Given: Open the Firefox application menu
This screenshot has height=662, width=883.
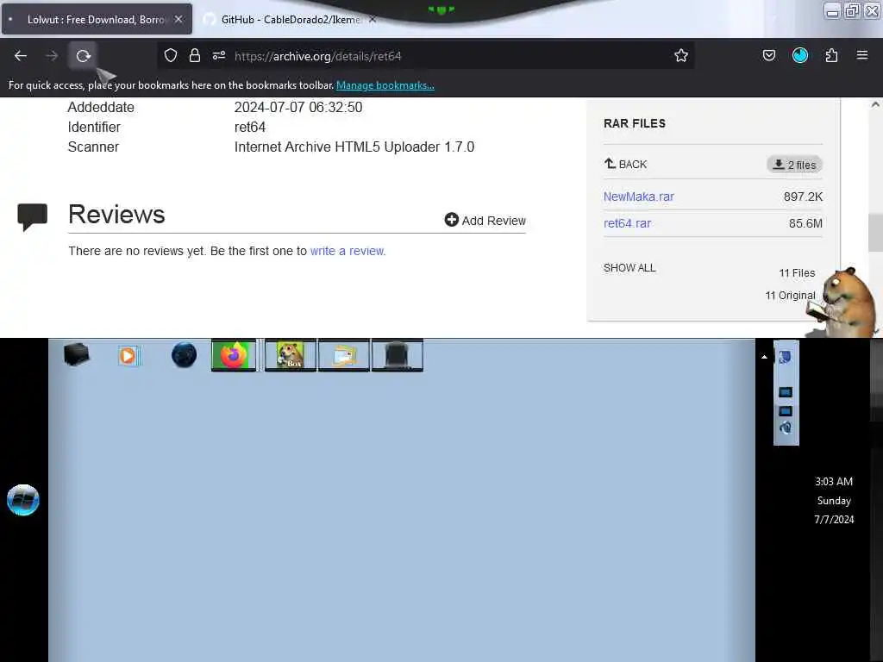Looking at the screenshot, I should pyautogui.click(x=862, y=55).
